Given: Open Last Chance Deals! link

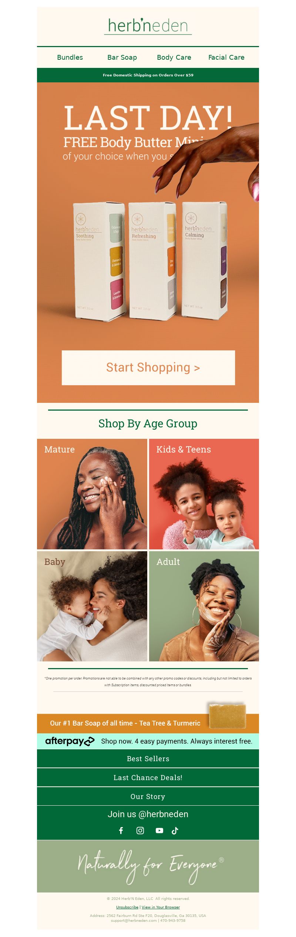Looking at the screenshot, I should [148, 777].
